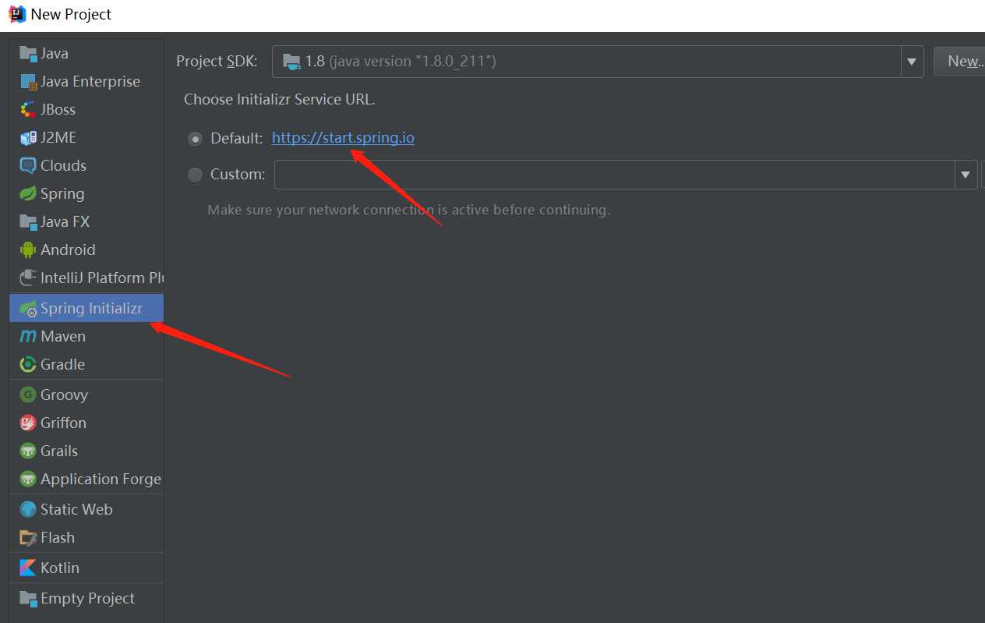The height and width of the screenshot is (623, 985).
Task: Select the Grails icon
Action: tap(28, 451)
